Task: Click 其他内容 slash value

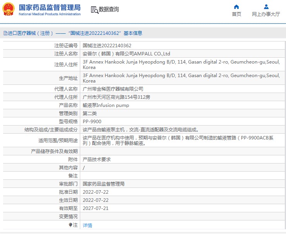Action: tap(84, 168)
